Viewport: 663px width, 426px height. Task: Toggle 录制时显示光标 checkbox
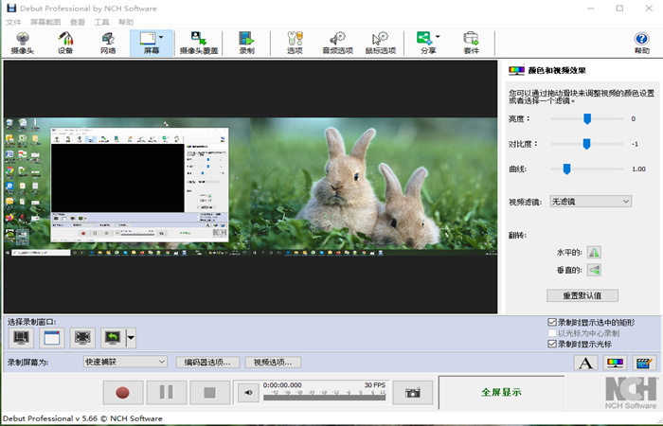tap(553, 344)
